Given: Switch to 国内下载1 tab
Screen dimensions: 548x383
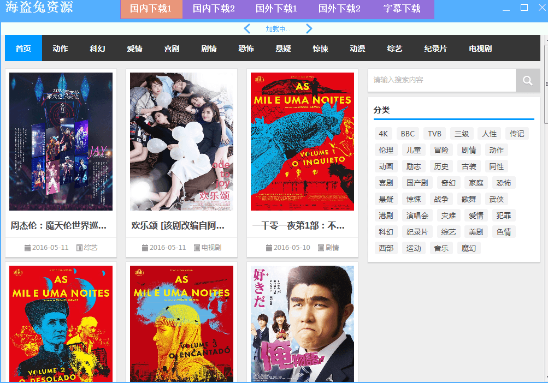Looking at the screenshot, I should click(x=151, y=9).
